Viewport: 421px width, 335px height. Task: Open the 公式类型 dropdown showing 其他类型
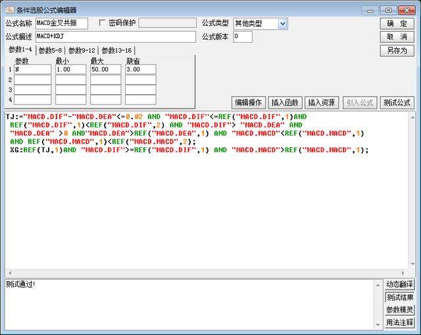coord(260,24)
